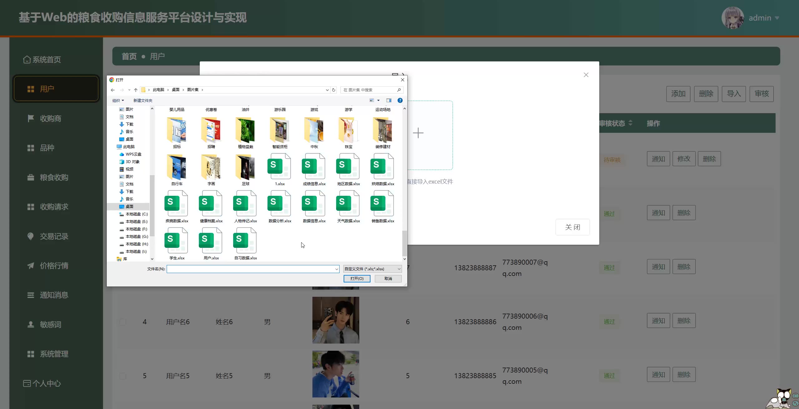This screenshot has height=409, width=799.
Task: Go up one folder level arrow
Action: coord(136,90)
